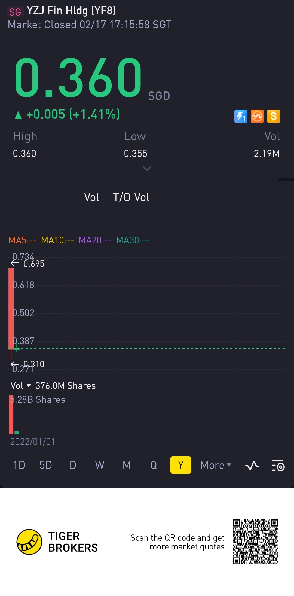The height and width of the screenshot is (596, 294).
Task: Select the 1D timeframe tab
Action: [19, 465]
